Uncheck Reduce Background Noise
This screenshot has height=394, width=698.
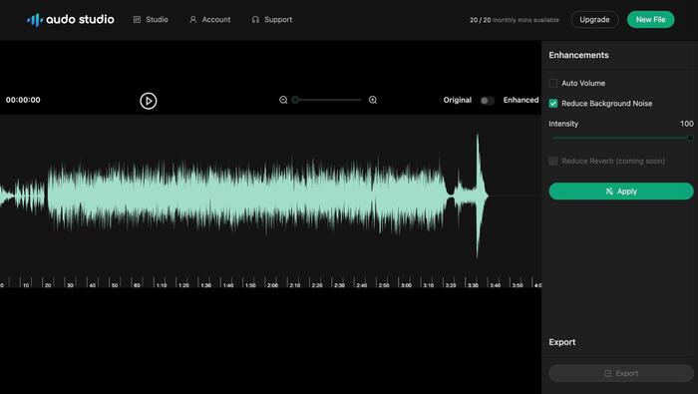[552, 104]
